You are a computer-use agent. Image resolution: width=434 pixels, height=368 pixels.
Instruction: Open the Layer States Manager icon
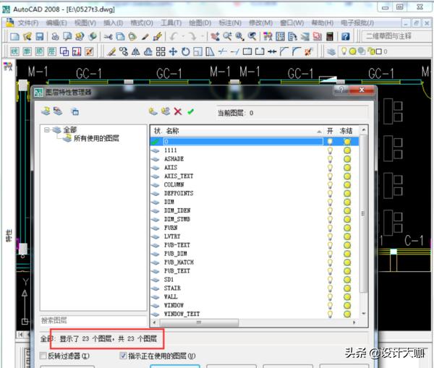75,111
